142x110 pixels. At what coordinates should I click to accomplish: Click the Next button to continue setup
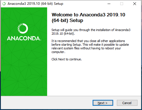[103, 103]
